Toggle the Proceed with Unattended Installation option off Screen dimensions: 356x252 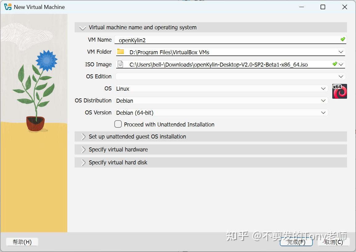point(118,124)
